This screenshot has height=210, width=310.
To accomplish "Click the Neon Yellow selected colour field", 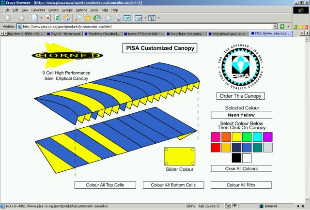I will click(241, 115).
